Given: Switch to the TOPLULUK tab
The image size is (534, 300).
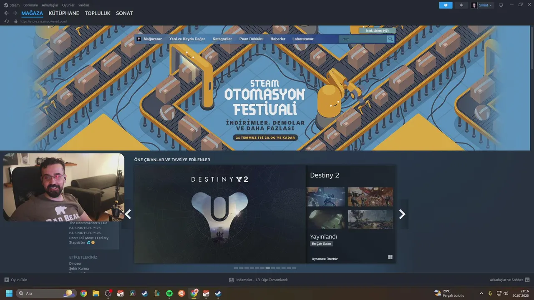Looking at the screenshot, I should (x=98, y=13).
